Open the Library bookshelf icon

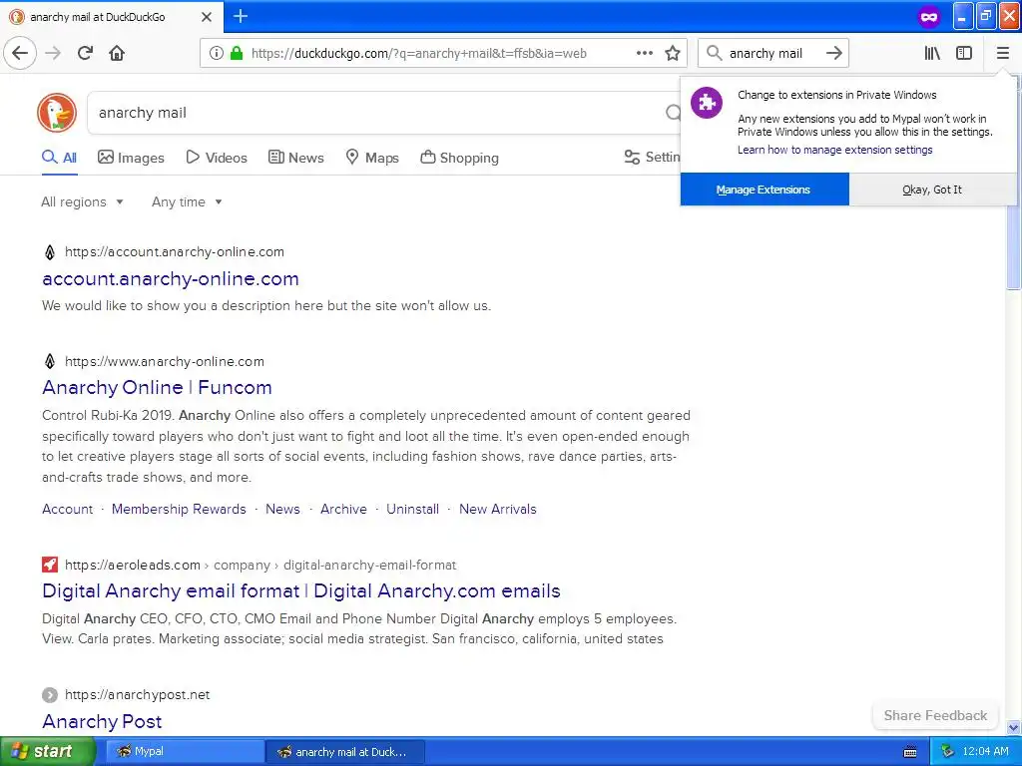pos(932,54)
